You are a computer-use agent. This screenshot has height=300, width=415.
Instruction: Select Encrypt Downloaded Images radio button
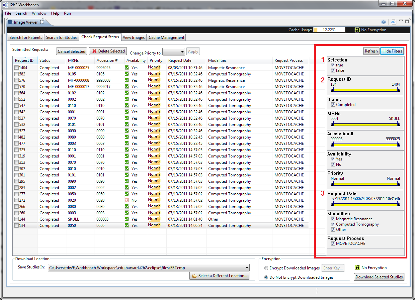point(267,268)
